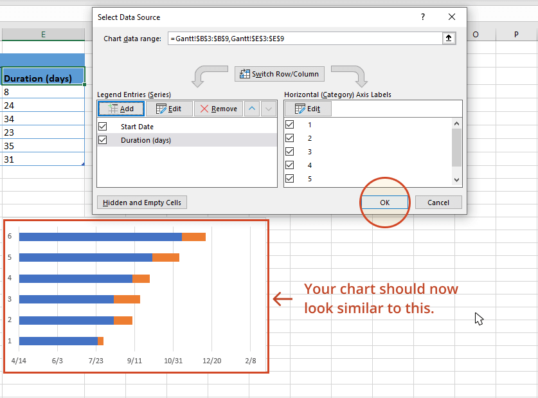Image resolution: width=538 pixels, height=398 pixels.
Task: Click the circled OK button
Action: pyautogui.click(x=384, y=202)
